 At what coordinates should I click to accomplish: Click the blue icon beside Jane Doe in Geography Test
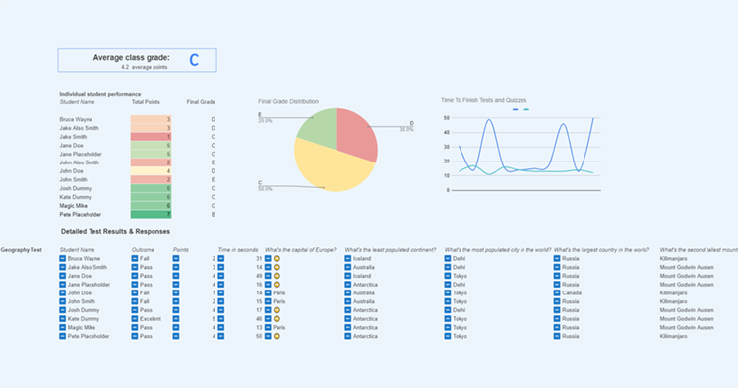tap(63, 276)
